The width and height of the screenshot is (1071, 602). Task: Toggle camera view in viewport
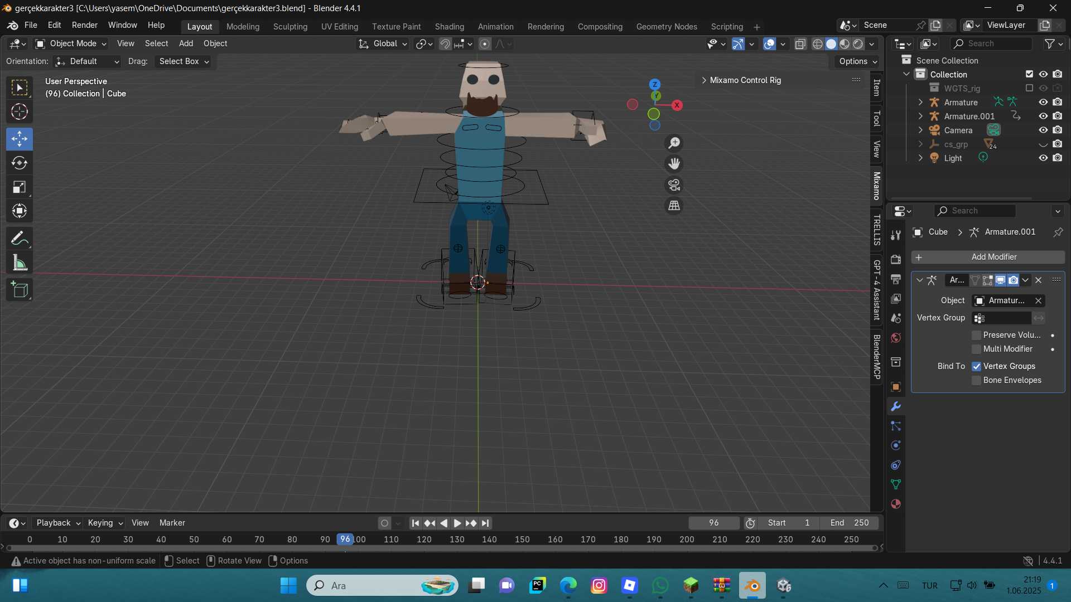pos(674,185)
